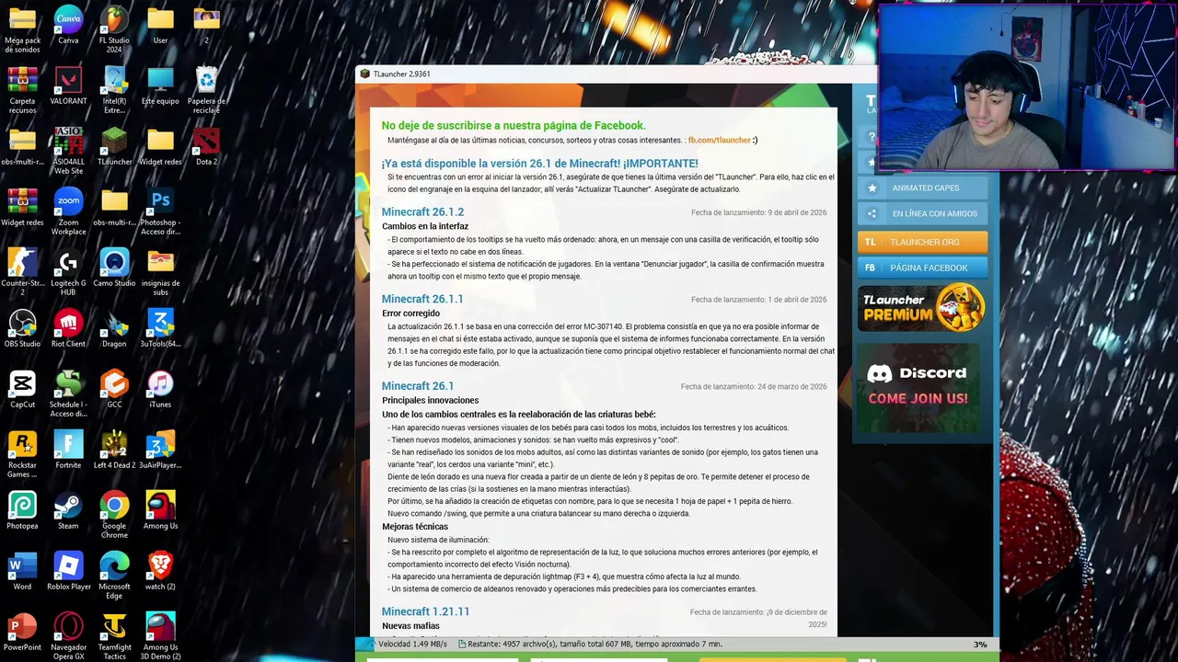Open the Fortnite shortcut

coord(68,451)
